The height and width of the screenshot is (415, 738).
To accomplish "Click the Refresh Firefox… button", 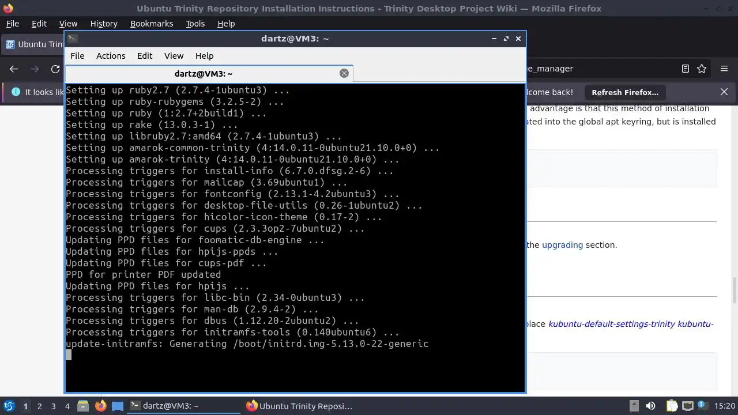I will pos(625,92).
